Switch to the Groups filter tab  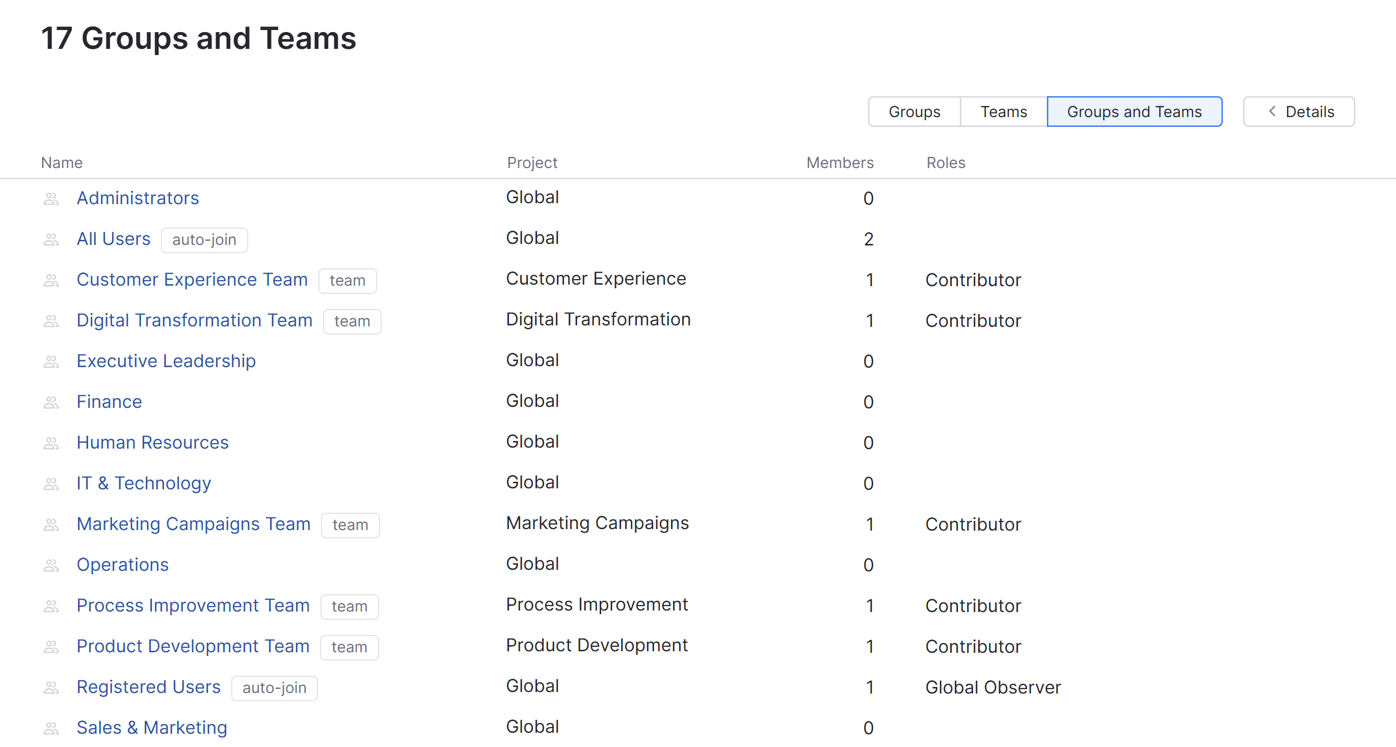click(x=914, y=112)
